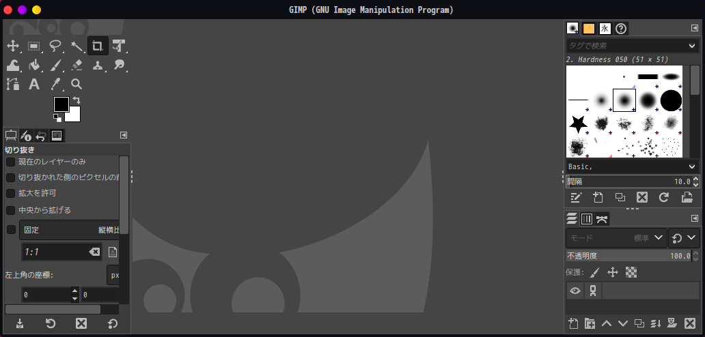Screen dimensions: 705x337
Task: Toggle the 固定 aspect ratio checkbox
Action: click(11, 230)
